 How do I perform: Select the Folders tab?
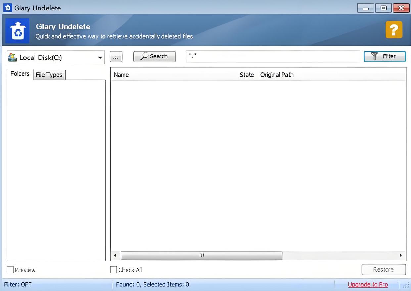pos(20,74)
